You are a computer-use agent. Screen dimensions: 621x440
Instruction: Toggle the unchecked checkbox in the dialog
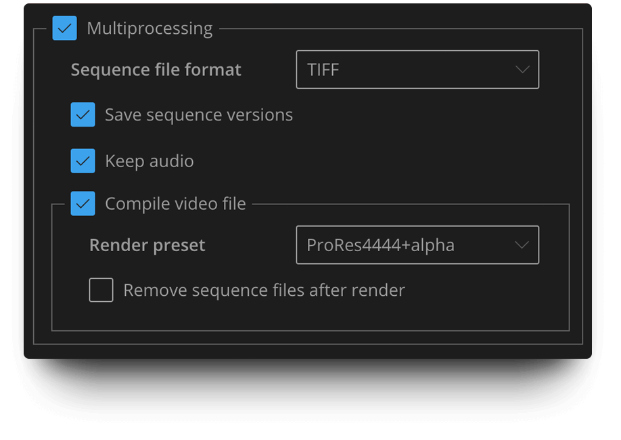click(101, 290)
